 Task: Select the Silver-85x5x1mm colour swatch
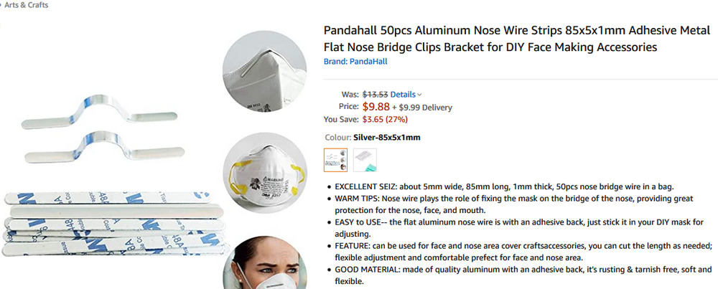(336, 160)
